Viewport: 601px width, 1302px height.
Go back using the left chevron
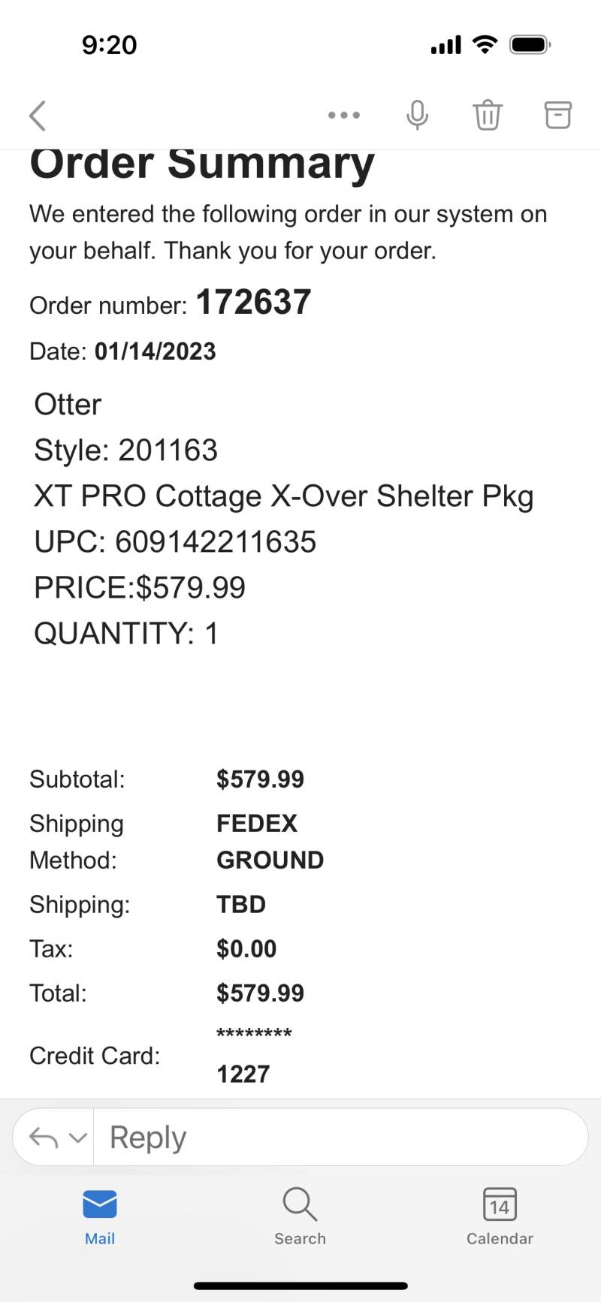(x=38, y=116)
